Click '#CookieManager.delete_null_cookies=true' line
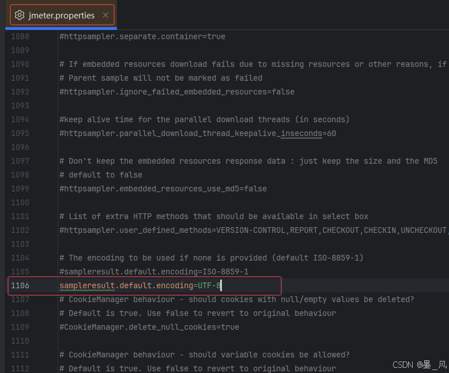 (x=149, y=327)
